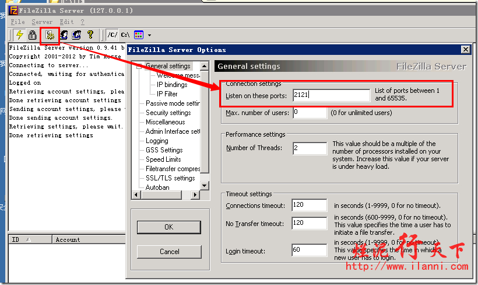Select IP Filter tree item
This screenshot has height=285, width=478.
pos(167,94)
